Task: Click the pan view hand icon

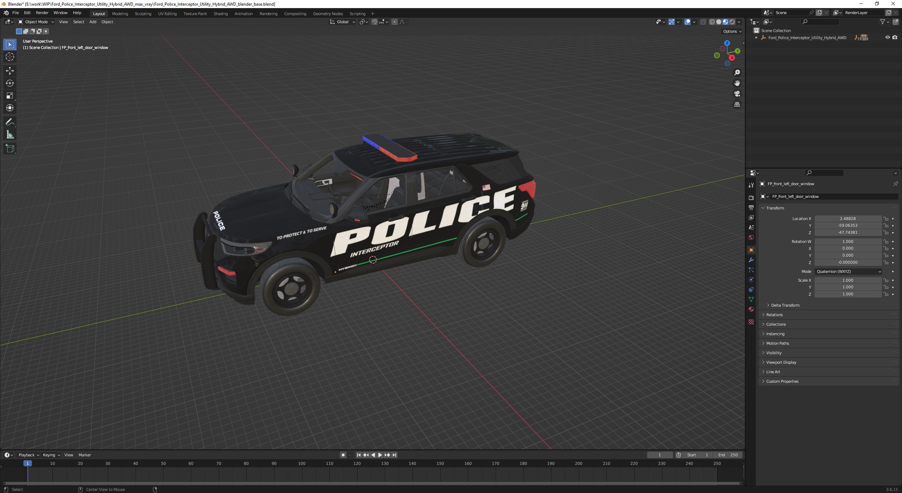Action: (x=737, y=83)
